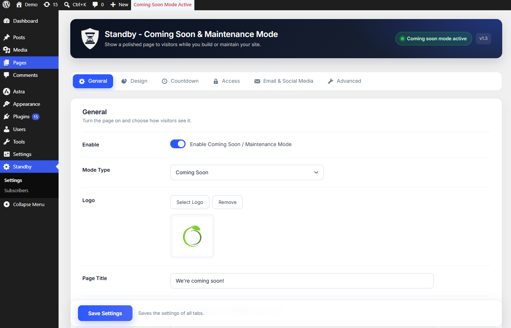
Task: Click the Media icon in sidebar
Action: 7,50
